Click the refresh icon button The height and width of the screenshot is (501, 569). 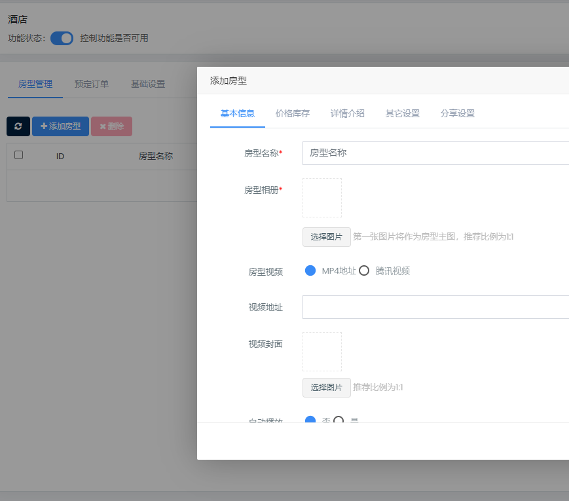18,126
